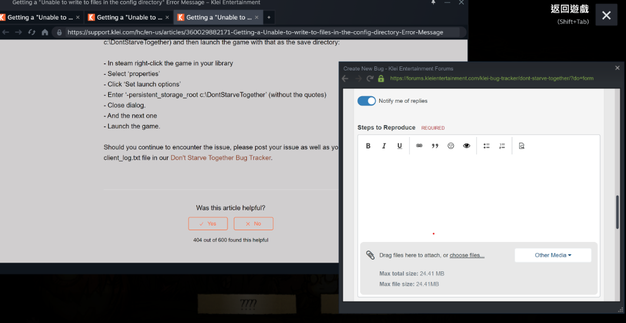Screen dimensions: 626x323
Task: Click the "REQUIRED" label beside Steps to Reproduce
Action: 433,128
